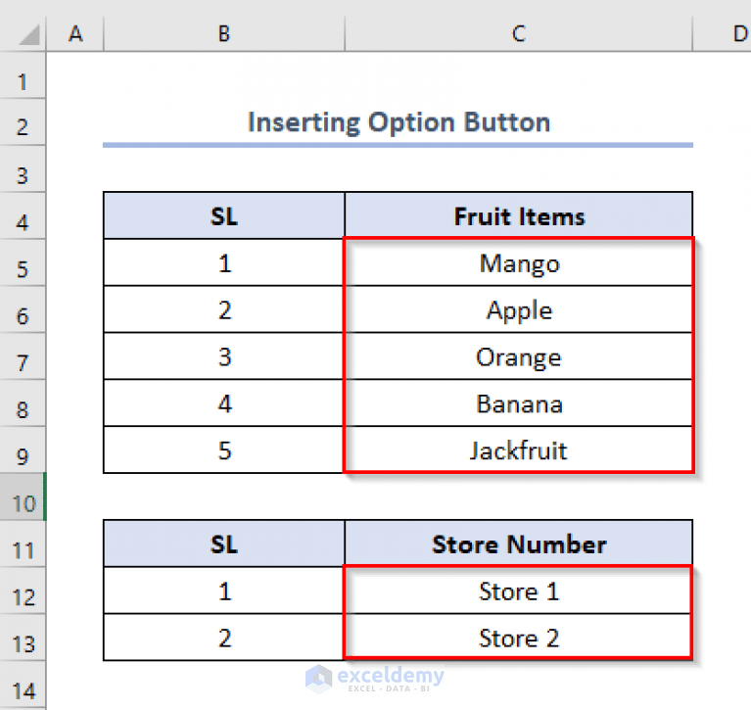Screen dimensions: 751x710
Task: Select column B header
Action: pos(224,34)
